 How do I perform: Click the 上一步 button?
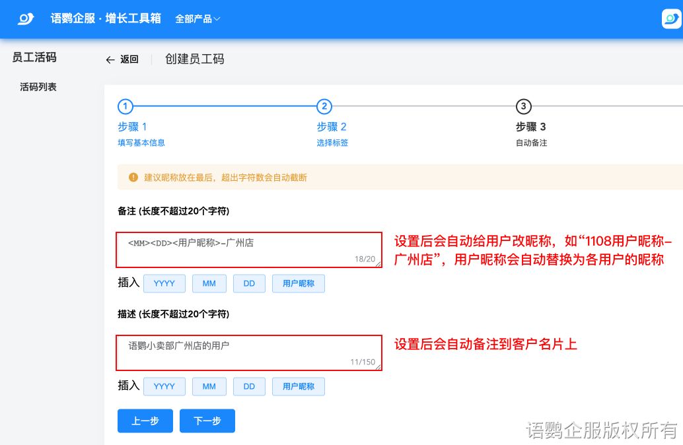145,421
